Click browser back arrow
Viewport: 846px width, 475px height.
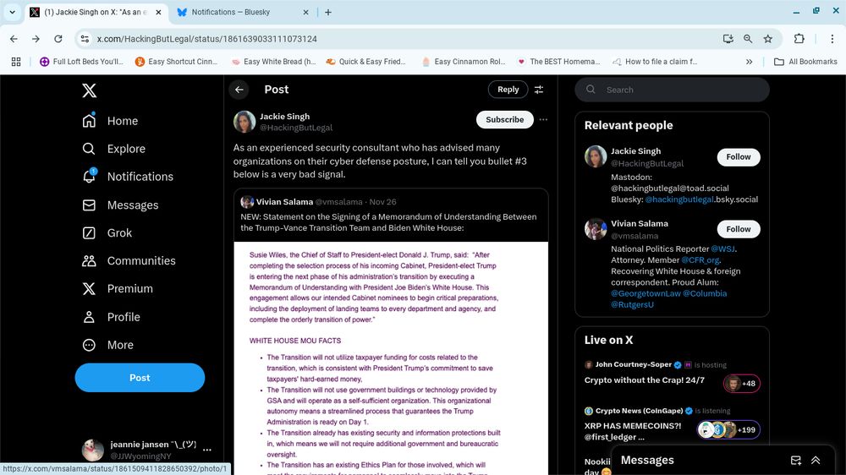click(14, 39)
